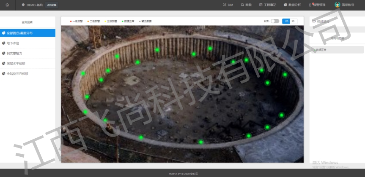Open 预警管理 alert notifications bell
The image size is (365, 177).
pos(317,5)
